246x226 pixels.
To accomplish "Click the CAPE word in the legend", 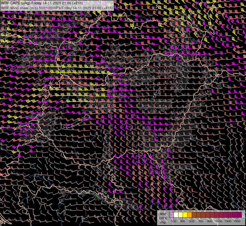I will click(163, 218).
